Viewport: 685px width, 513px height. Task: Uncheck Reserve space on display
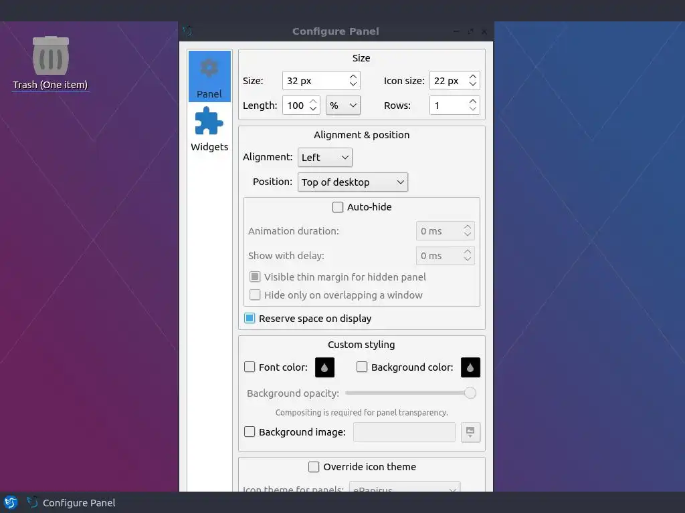[x=250, y=319]
